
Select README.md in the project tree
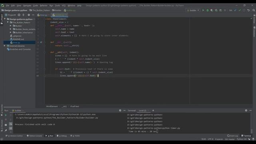[17, 39]
